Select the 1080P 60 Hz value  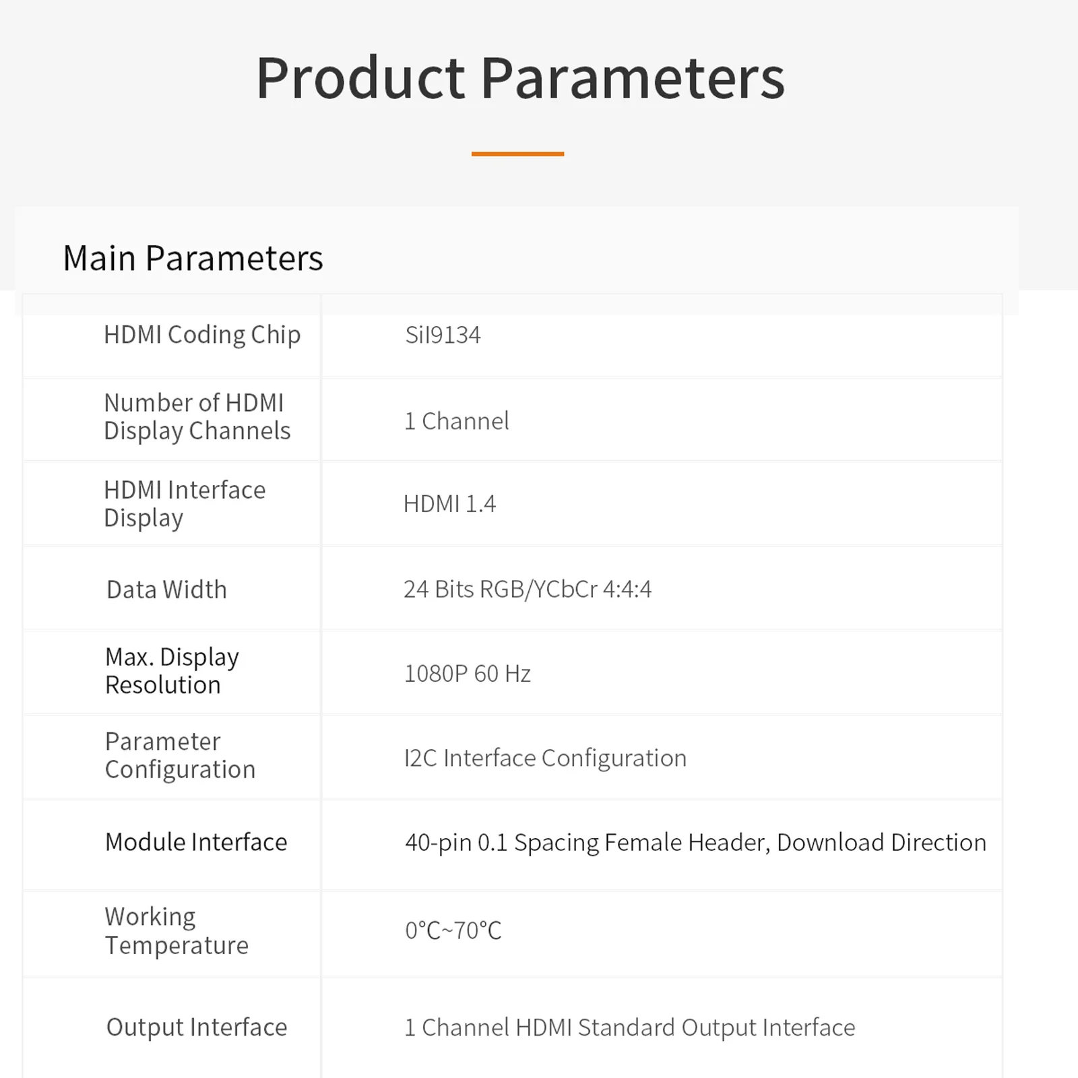pos(467,674)
